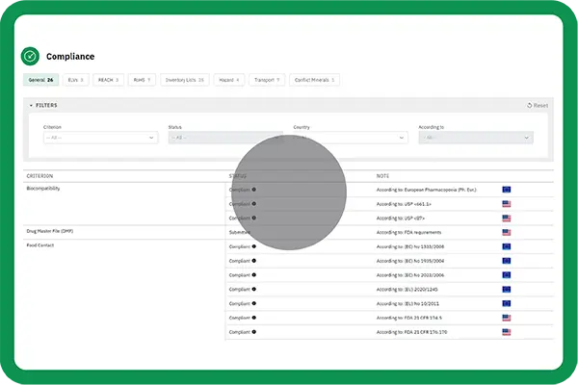
Task: Click US flag beside USP <661.1> note
Action: pyautogui.click(x=507, y=204)
